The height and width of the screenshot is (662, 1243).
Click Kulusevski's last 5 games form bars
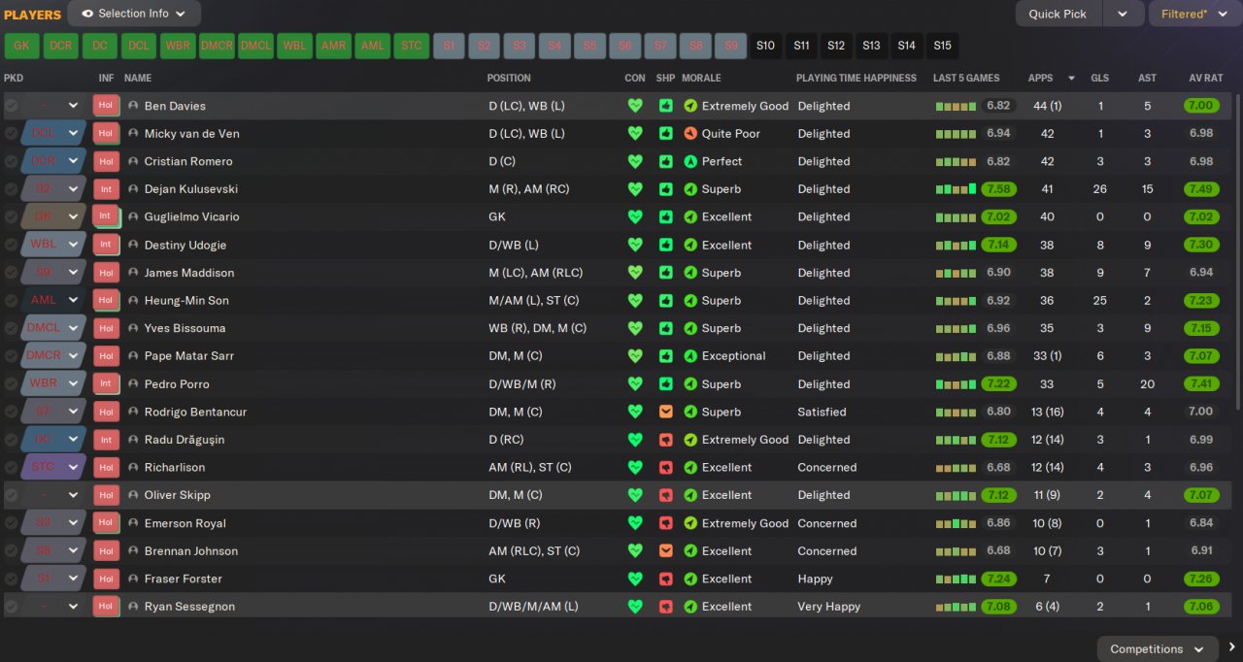(x=956, y=189)
